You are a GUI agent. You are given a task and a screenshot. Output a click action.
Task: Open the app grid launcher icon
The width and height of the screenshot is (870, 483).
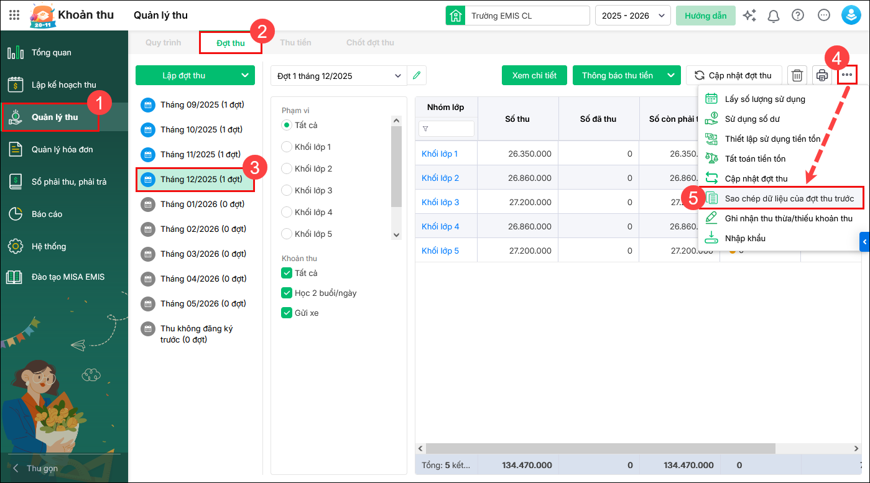(14, 16)
